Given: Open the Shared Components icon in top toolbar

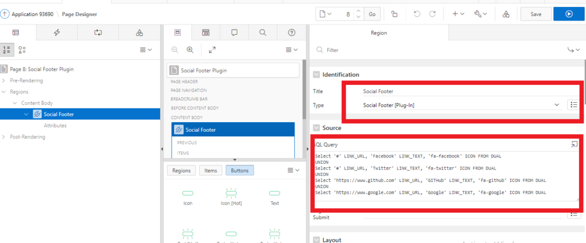Looking at the screenshot, I should (505, 14).
